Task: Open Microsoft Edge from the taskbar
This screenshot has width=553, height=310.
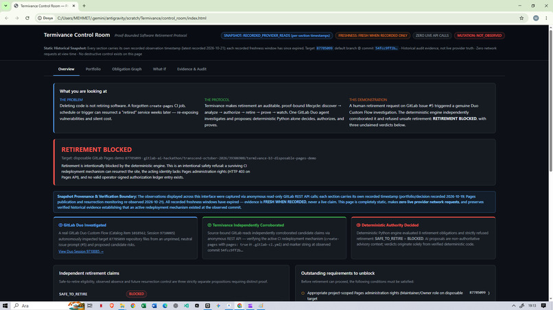Action: [x=165, y=306]
